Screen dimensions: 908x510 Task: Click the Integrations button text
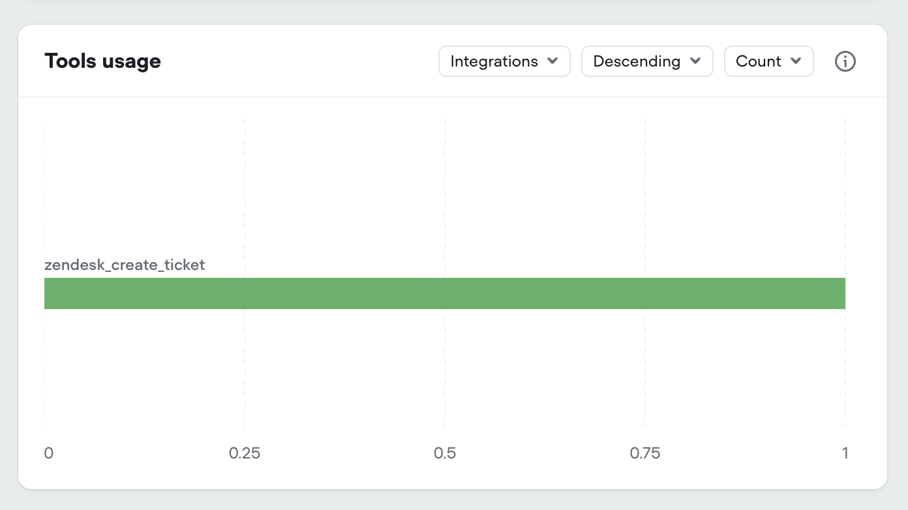(x=494, y=61)
